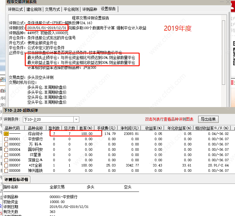
Task: Sort by the 盈利数 column header
Action: [x=54, y=128]
